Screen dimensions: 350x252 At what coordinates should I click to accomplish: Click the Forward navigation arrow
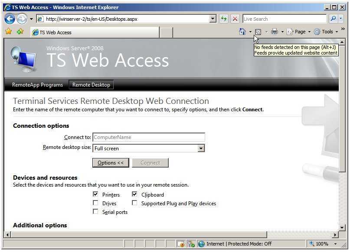pyautogui.click(x=22, y=19)
